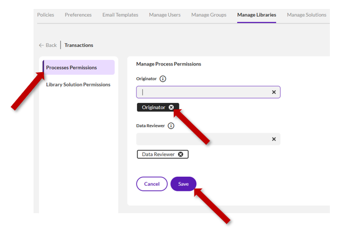341x235 pixels.
Task: Select the Manage Libraries tab
Action: [x=257, y=15]
